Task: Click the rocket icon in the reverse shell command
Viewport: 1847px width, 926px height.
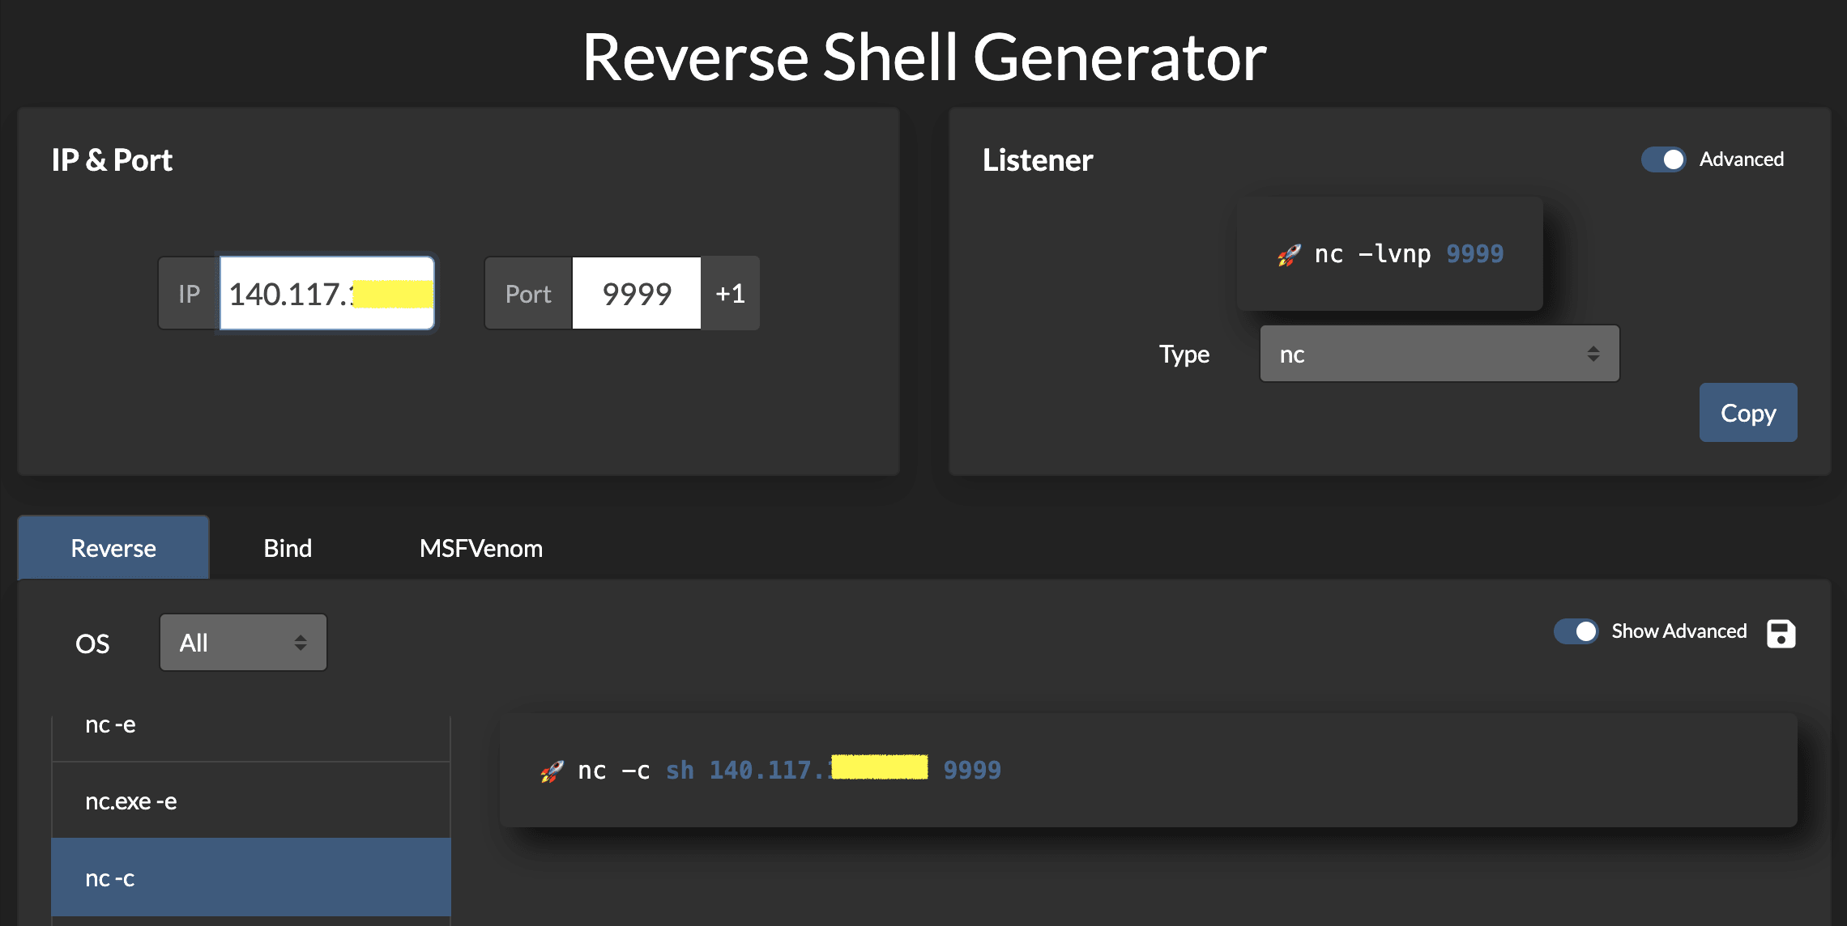Action: coord(552,771)
